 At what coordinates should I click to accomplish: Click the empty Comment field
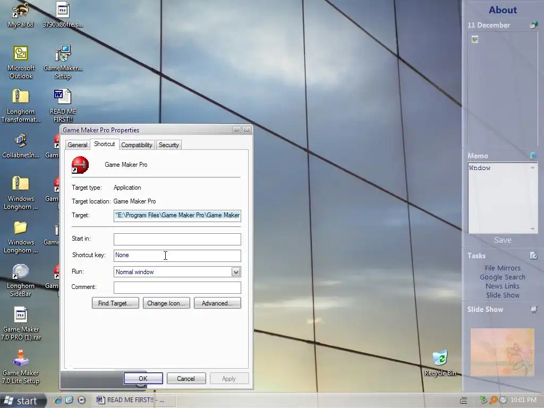pyautogui.click(x=177, y=287)
